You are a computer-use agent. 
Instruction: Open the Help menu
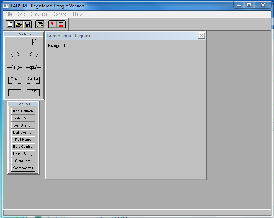(77, 14)
